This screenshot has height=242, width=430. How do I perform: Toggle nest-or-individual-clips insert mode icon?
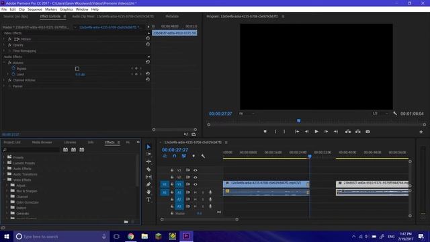(x=165, y=156)
